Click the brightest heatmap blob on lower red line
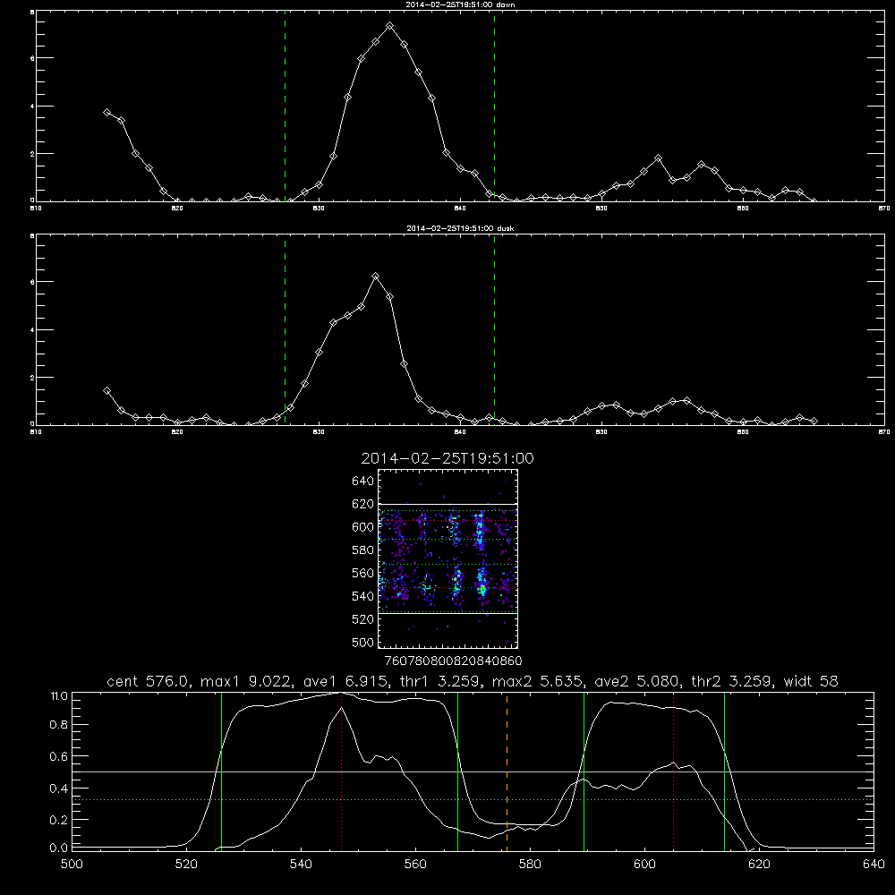Screen dimensions: 895x895 [482, 588]
